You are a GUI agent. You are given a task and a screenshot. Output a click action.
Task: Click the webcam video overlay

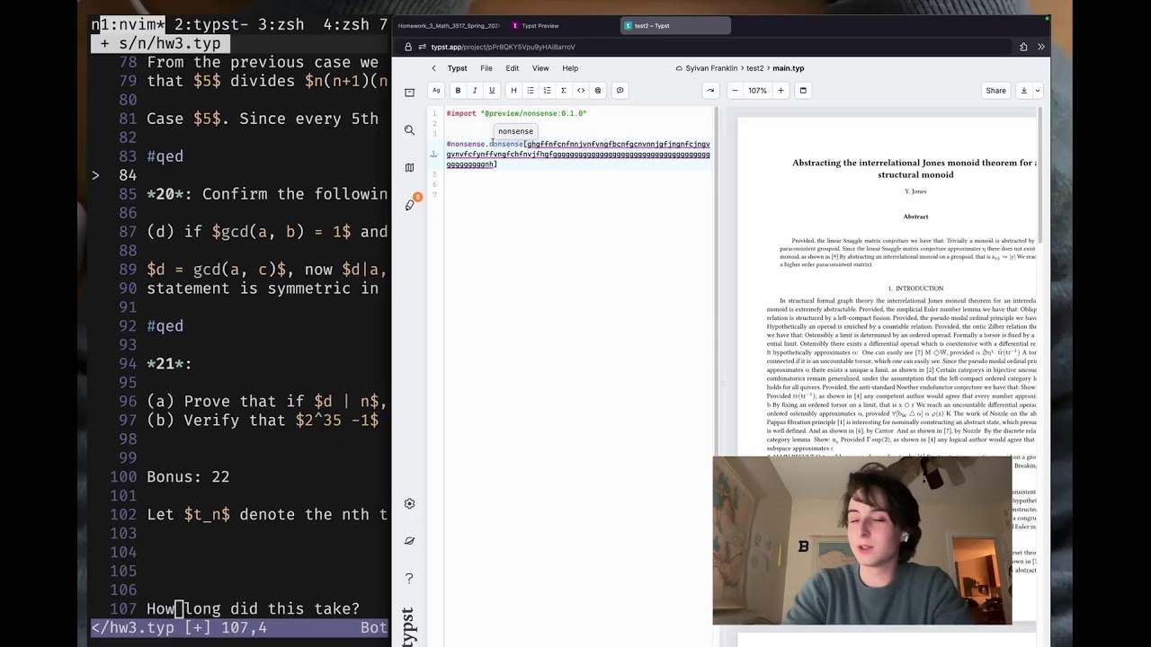coord(861,540)
